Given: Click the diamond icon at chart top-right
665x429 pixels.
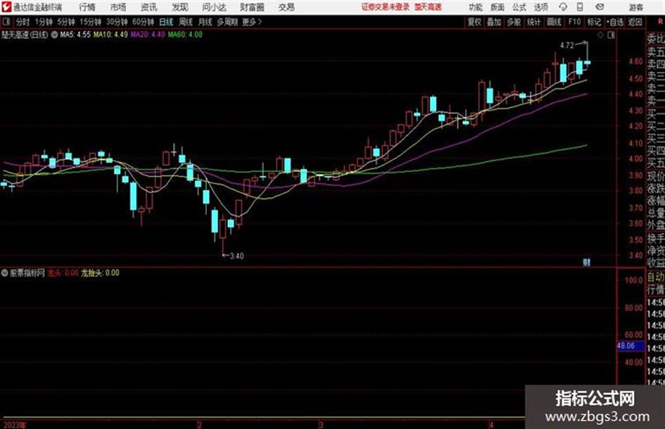Looking at the screenshot, I should 600,35.
